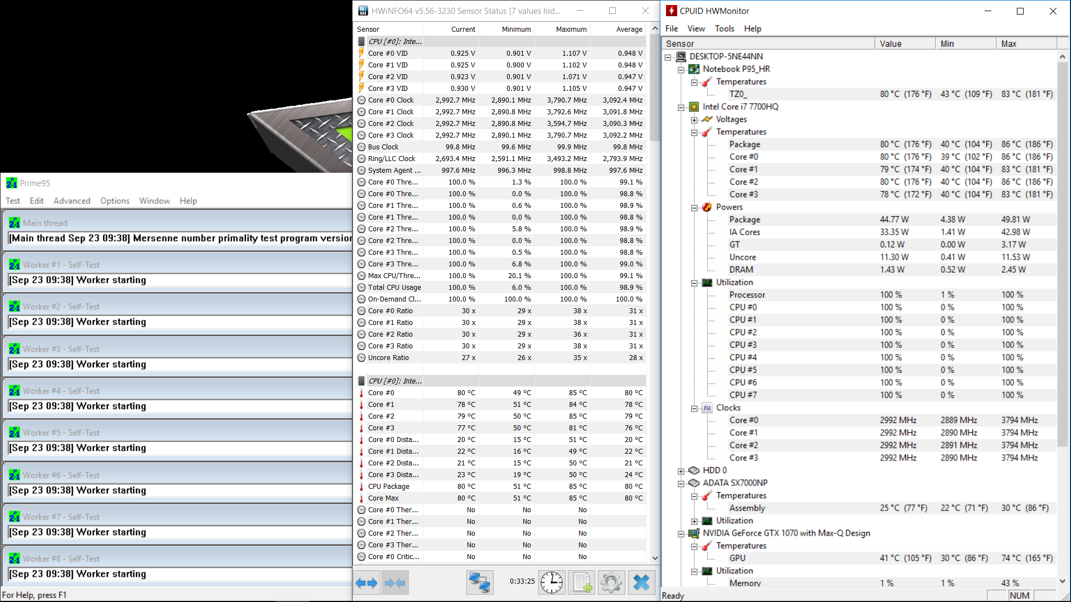The image size is (1071, 602).
Task: Expand ADATA SX7000NP Utilization node
Action: 694,521
